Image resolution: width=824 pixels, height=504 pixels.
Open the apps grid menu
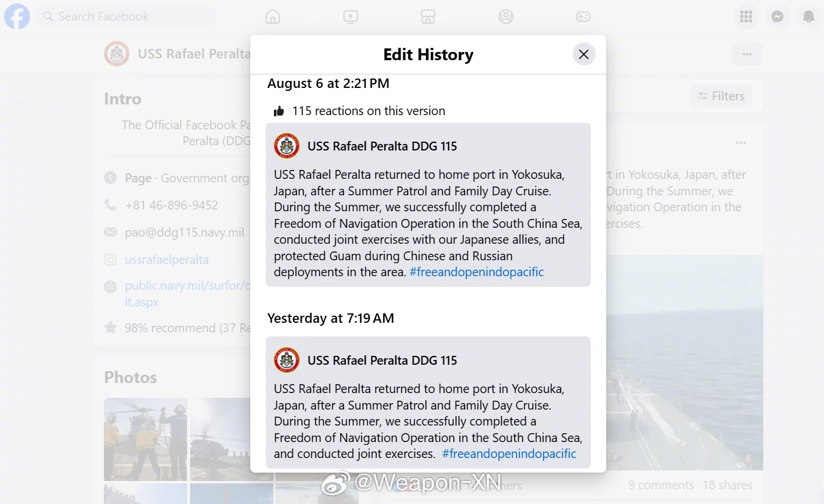point(746,17)
